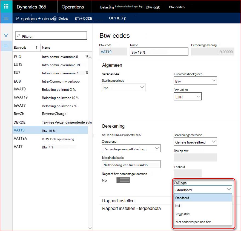This screenshot has width=241, height=231.
Task: Open the app launcher waffle icon
Action: point(6,7)
